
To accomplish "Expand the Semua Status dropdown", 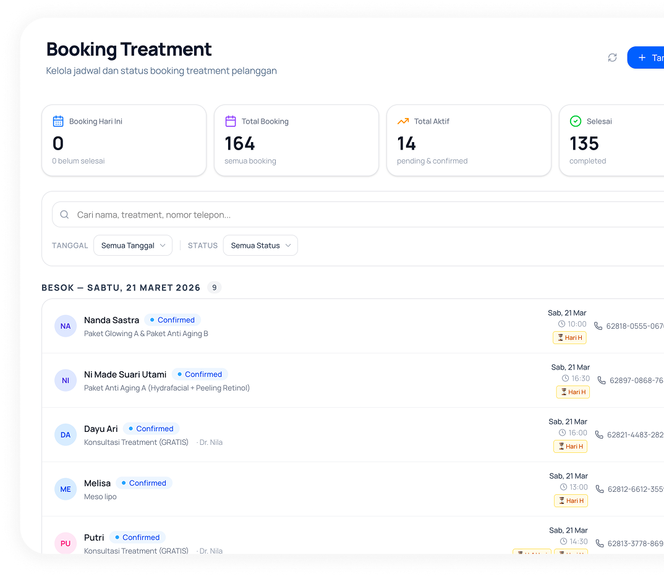I will (x=260, y=245).
